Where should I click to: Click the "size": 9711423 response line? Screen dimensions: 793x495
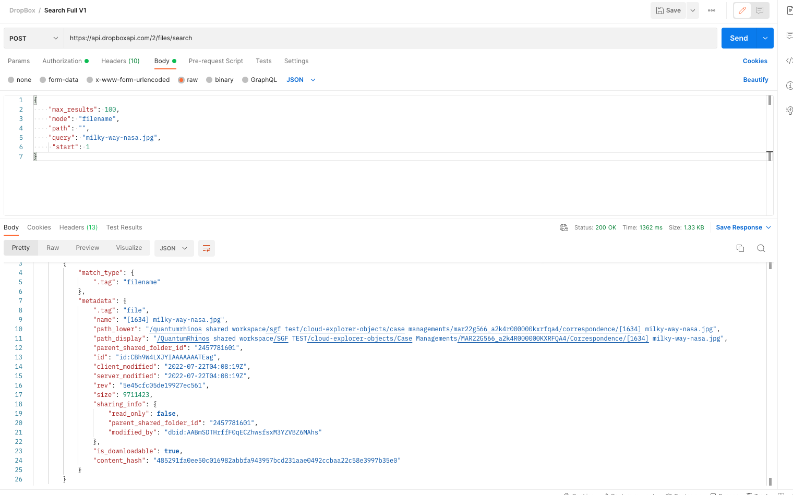click(123, 395)
